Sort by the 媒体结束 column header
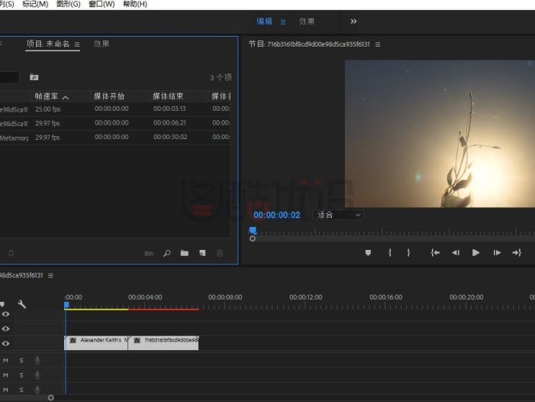 point(168,96)
